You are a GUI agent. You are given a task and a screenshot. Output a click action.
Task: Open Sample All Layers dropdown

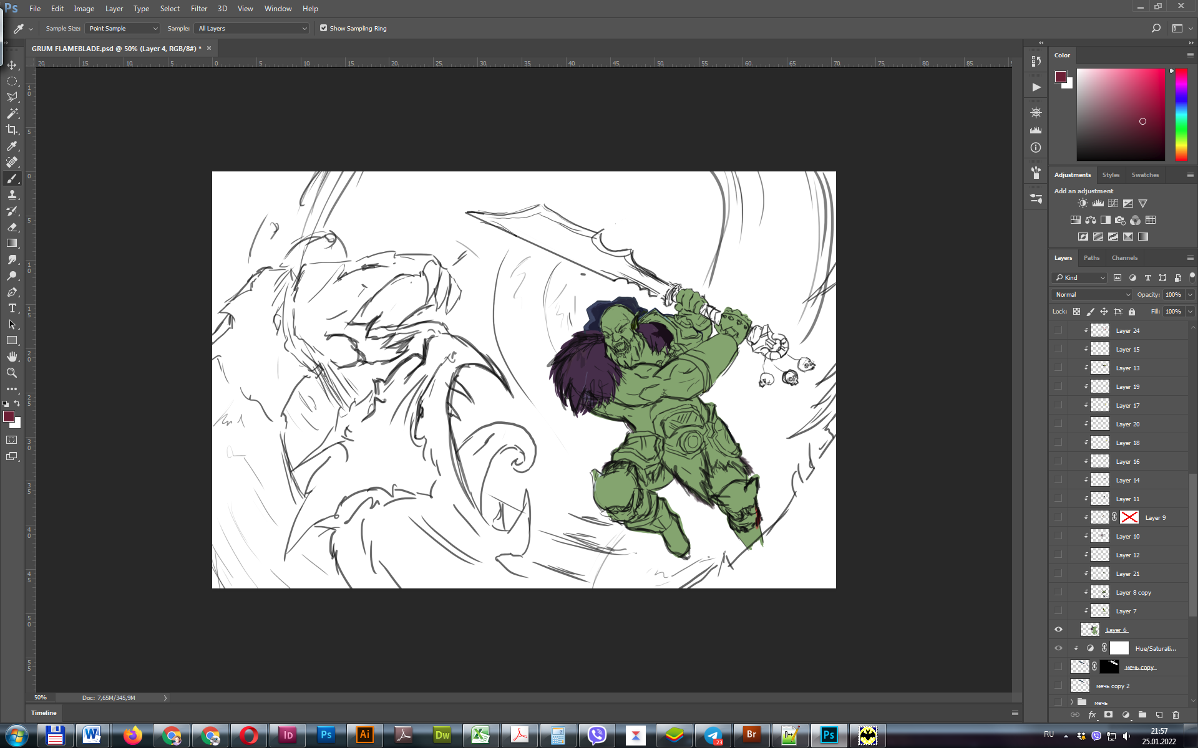252,28
